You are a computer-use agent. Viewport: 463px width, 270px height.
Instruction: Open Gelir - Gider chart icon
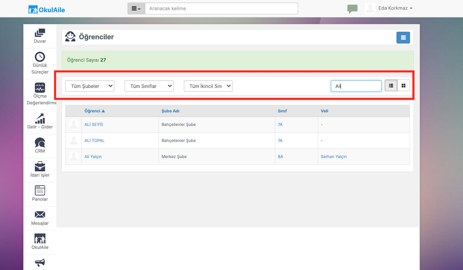pos(40,118)
